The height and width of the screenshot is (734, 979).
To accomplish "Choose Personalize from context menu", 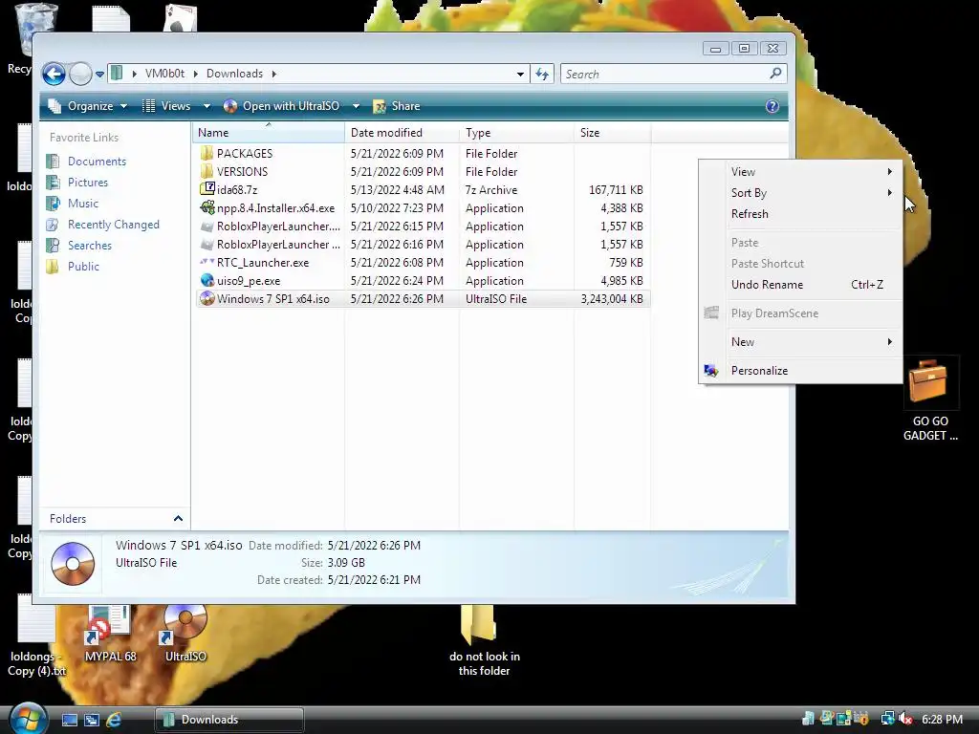I will 800,371.
